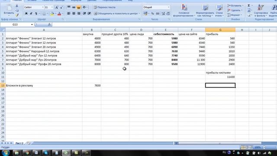Toggle middle vertical alignment
This screenshot has width=277, height=156.
coord(74,7)
